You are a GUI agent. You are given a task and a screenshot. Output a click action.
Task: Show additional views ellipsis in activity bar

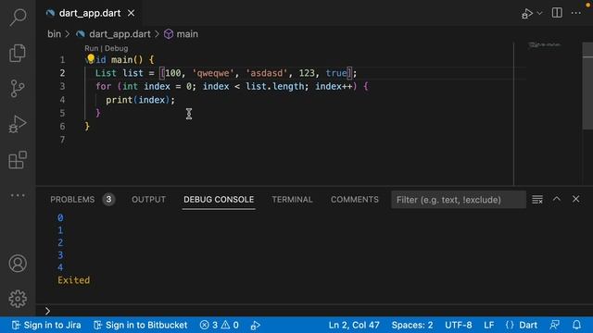coord(18,195)
